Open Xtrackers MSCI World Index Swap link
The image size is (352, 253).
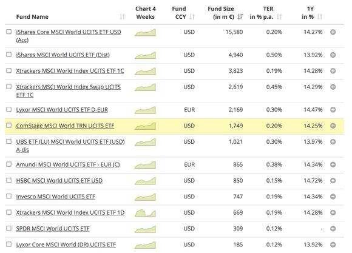click(x=68, y=91)
